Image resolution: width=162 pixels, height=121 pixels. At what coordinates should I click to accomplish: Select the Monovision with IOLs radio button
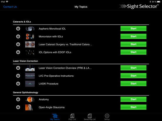18,37
